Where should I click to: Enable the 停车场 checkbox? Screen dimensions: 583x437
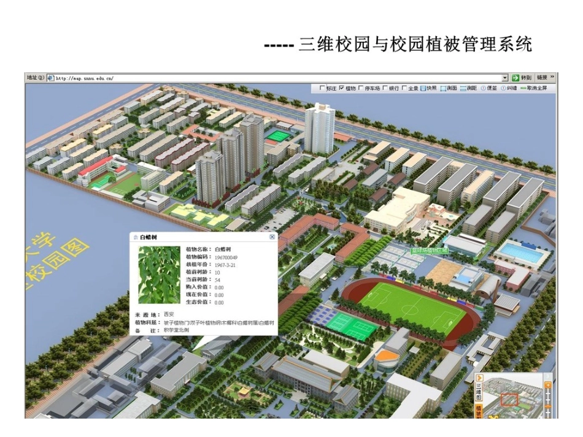pos(361,88)
